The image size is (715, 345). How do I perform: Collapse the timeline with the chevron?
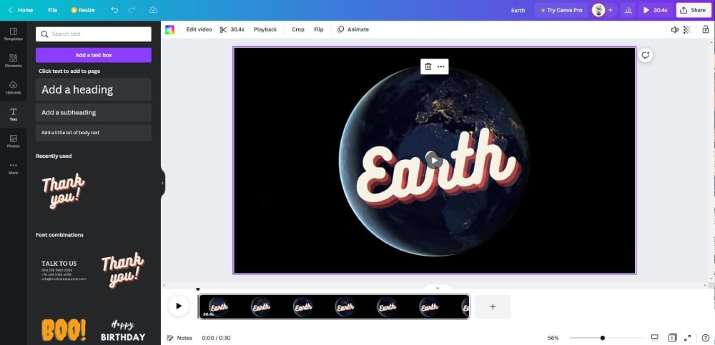[438, 288]
